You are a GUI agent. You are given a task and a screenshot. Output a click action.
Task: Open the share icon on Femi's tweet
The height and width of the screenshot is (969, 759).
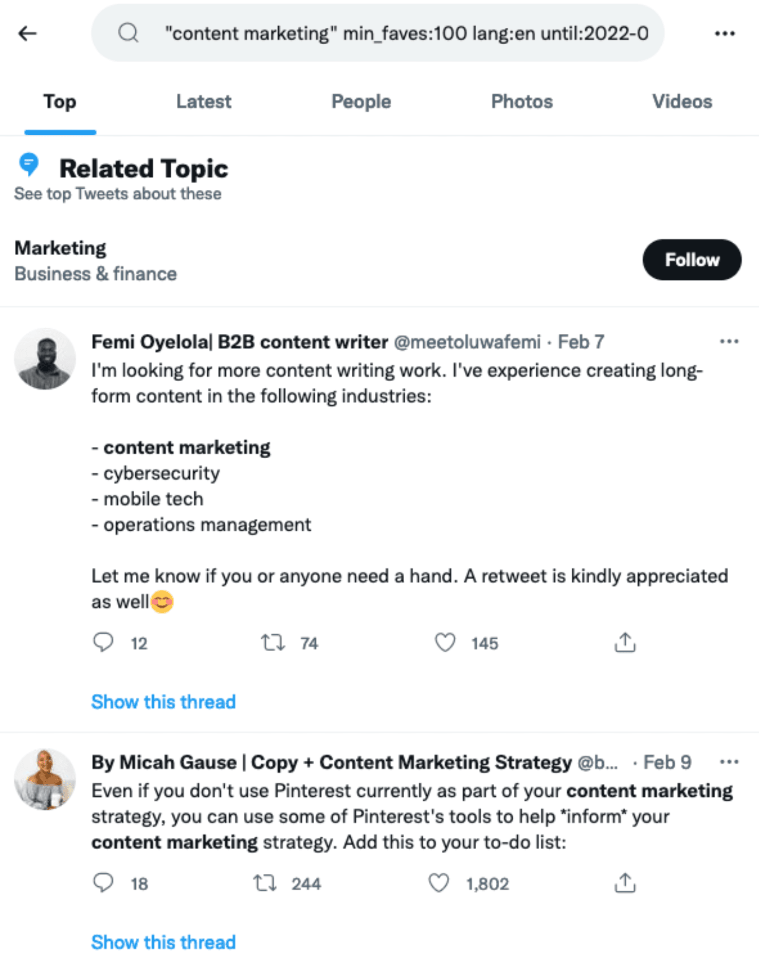click(625, 642)
